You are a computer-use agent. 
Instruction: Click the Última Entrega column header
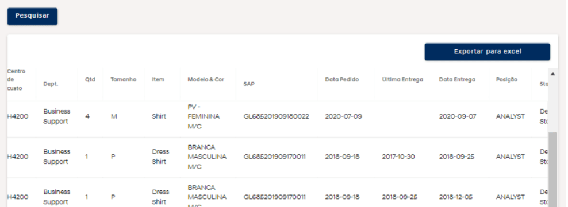402,80
